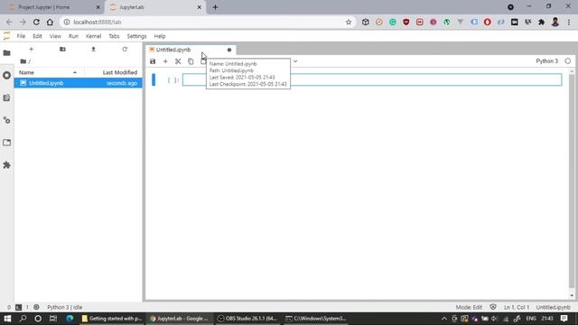Open the Windows command prompt taskbar item
The image size is (578, 325).
pos(316,319)
